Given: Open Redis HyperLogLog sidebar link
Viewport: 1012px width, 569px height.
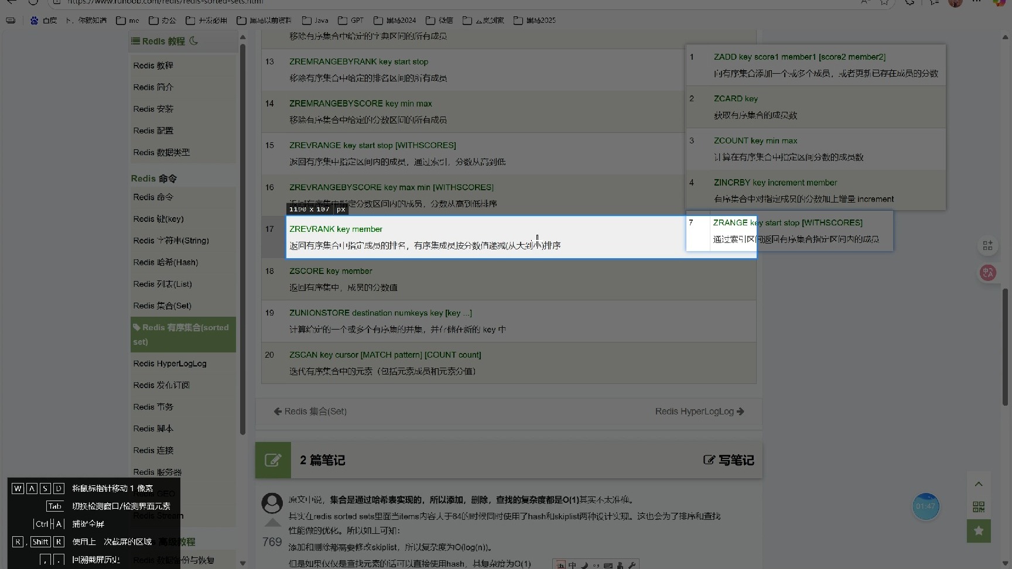Looking at the screenshot, I should click(x=169, y=364).
